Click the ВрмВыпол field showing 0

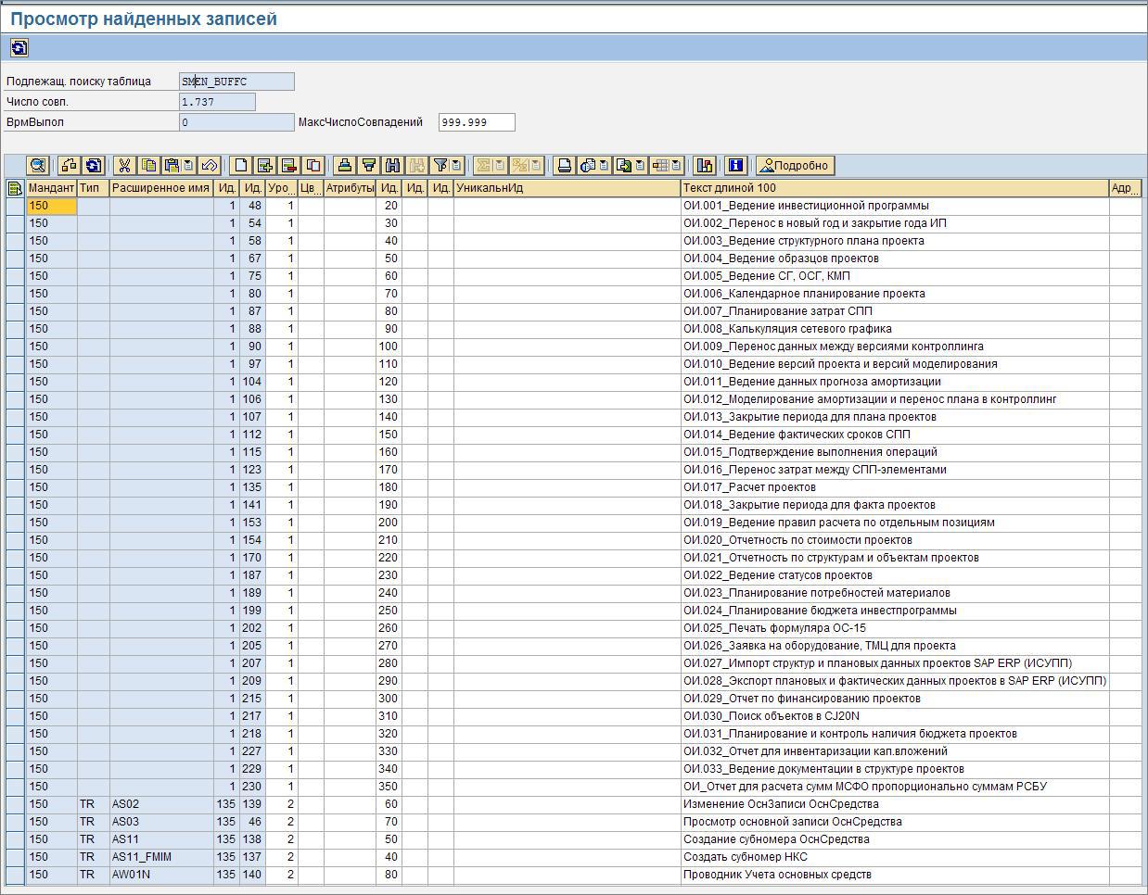[x=236, y=122]
